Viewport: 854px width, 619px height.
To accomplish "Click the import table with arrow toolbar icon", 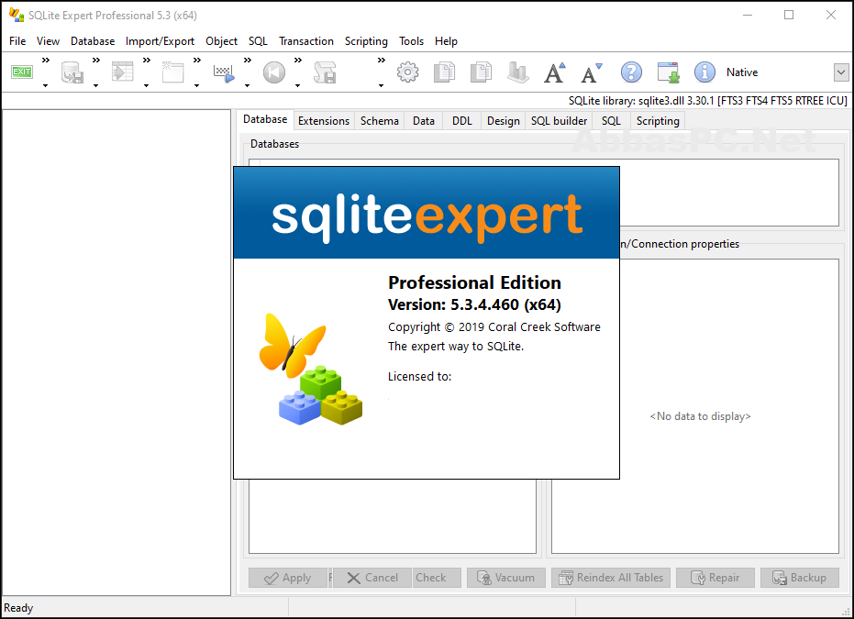I will click(x=123, y=72).
